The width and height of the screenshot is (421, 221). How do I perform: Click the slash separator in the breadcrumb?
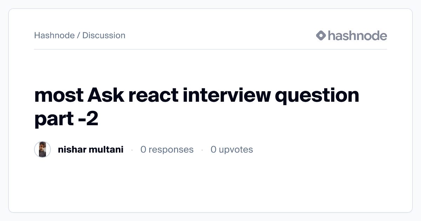tap(79, 35)
